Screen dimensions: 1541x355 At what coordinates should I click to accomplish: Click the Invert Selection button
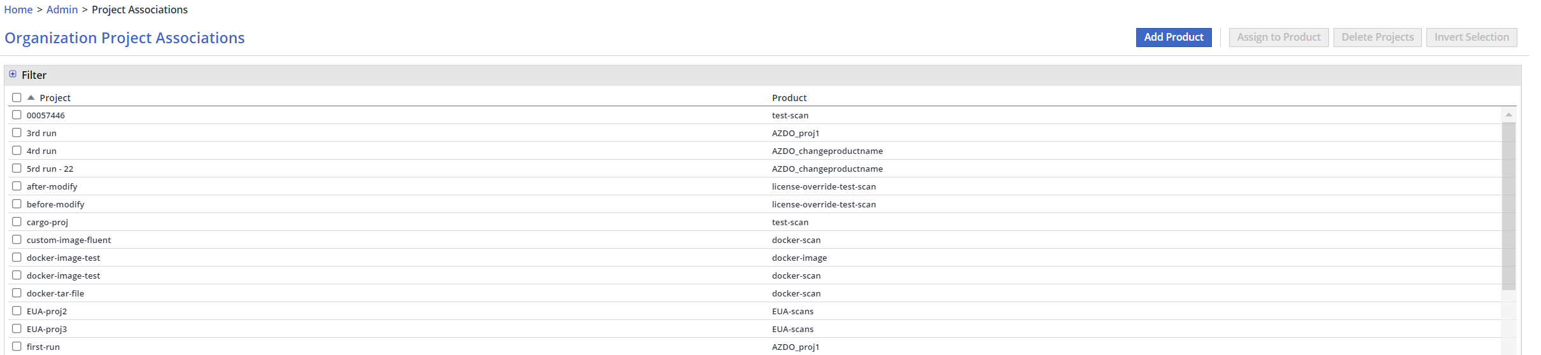[1471, 38]
